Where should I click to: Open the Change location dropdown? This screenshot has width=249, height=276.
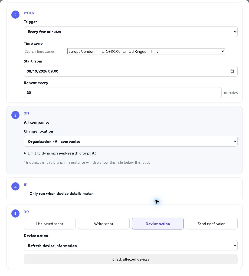click(x=131, y=141)
